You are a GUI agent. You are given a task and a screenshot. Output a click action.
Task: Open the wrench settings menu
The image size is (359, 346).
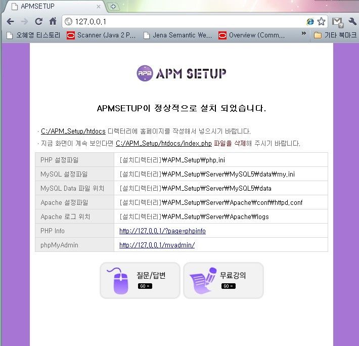pos(352,22)
